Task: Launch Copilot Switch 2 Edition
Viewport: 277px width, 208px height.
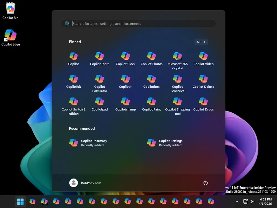Action: coord(73,104)
